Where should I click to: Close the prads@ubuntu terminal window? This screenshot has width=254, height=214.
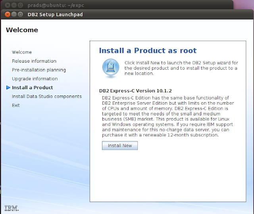(8, 5)
